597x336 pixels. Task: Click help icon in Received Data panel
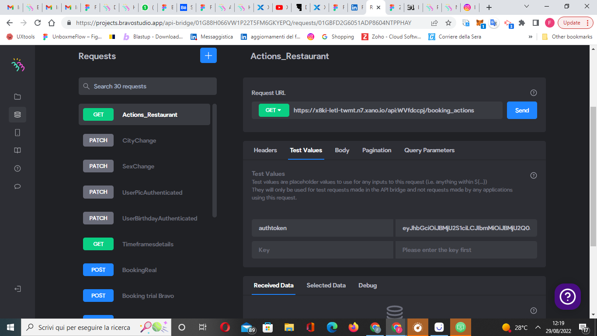tap(533, 311)
